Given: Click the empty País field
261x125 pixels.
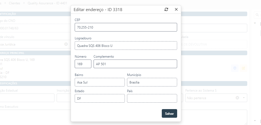Looking at the screenshot, I should pyautogui.click(x=152, y=98).
